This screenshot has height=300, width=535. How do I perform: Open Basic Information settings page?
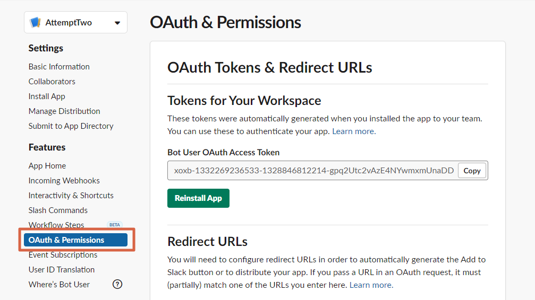click(59, 67)
